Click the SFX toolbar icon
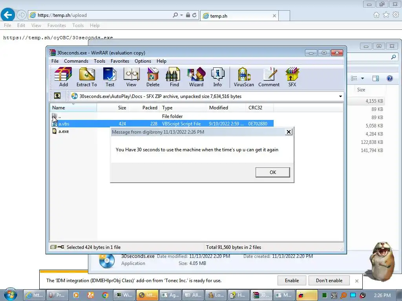402x301 pixels. (x=292, y=77)
